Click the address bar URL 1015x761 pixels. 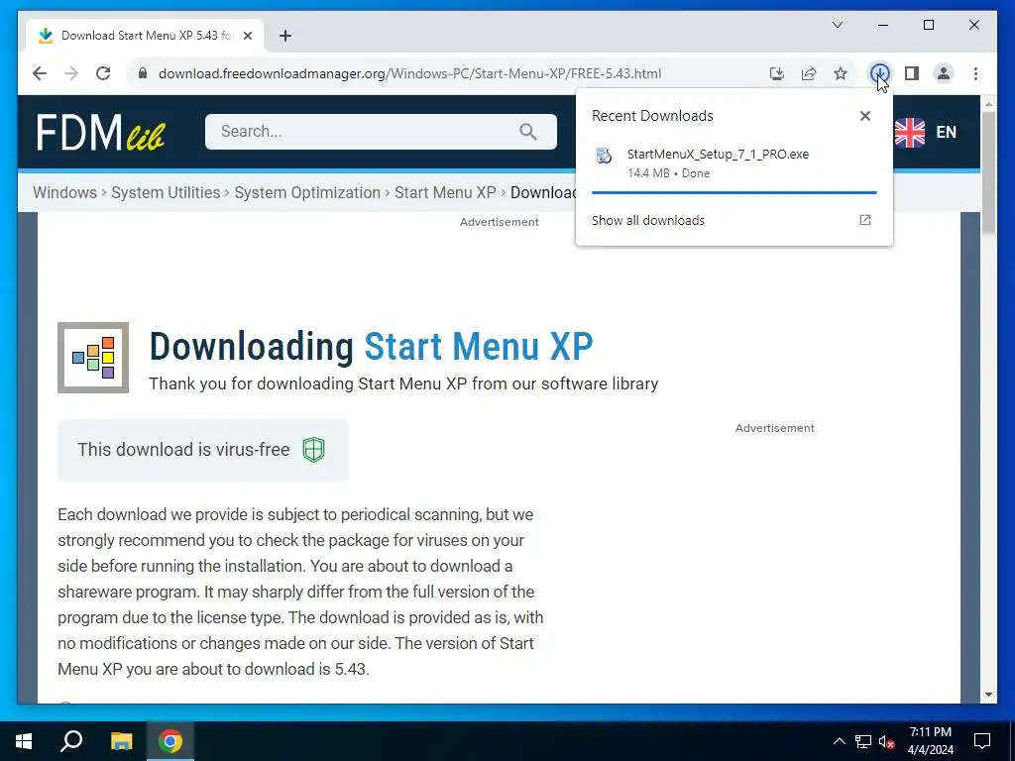click(x=409, y=73)
